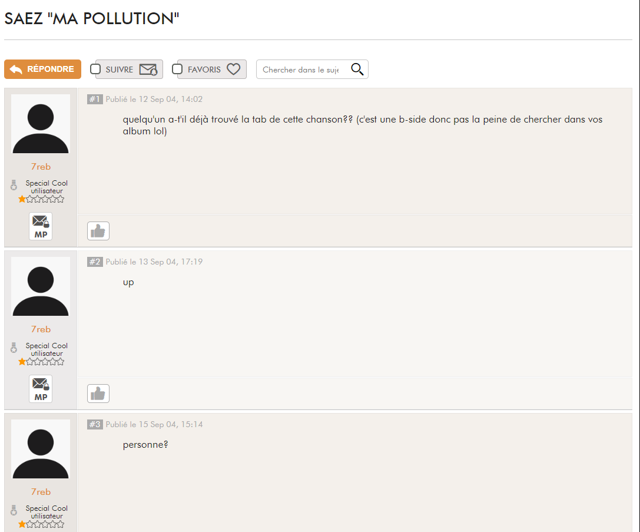640x532 pixels.
Task: Click 'Special Cool utilisateur' rank in post #3
Action: pyautogui.click(x=47, y=512)
